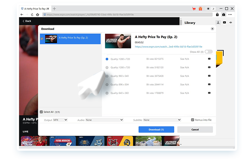The image size is (244, 160).
Task: Open the three-dot more menu
Action: coord(230,15)
